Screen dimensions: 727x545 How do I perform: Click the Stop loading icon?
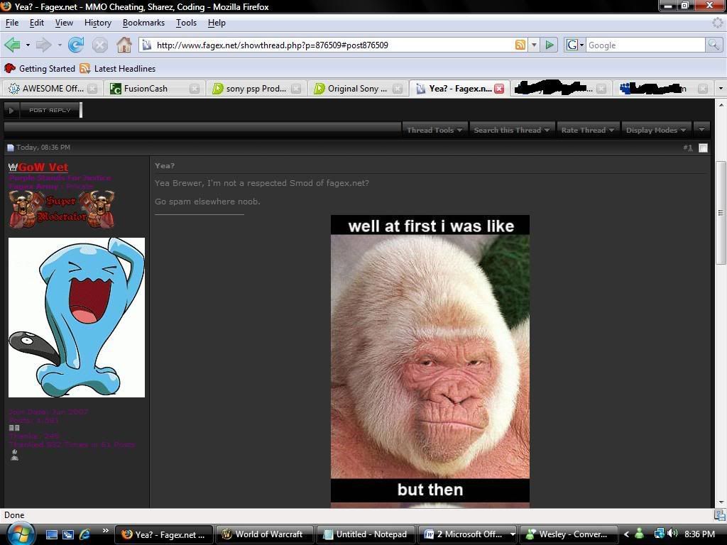click(99, 45)
